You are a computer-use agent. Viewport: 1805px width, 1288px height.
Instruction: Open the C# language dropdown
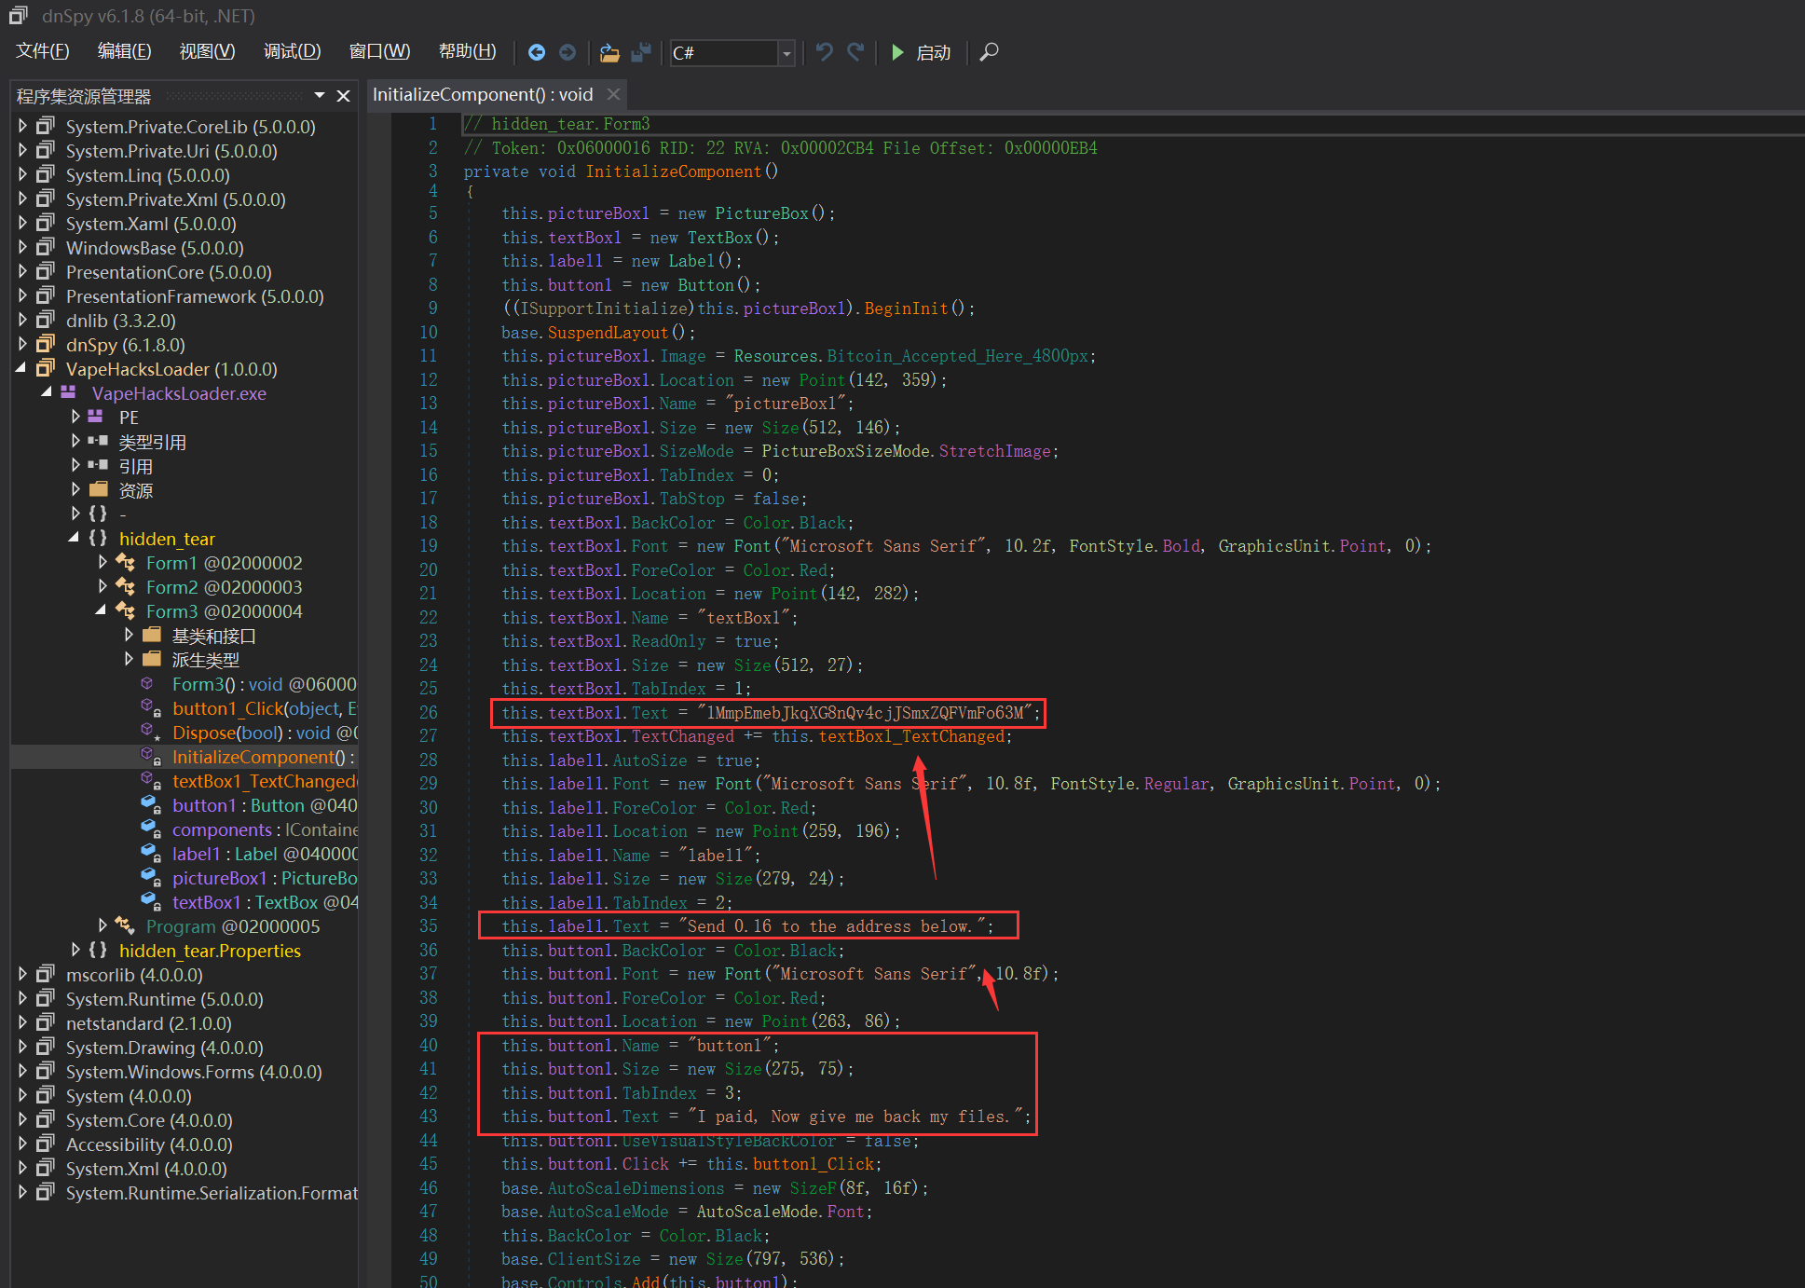coord(786,53)
